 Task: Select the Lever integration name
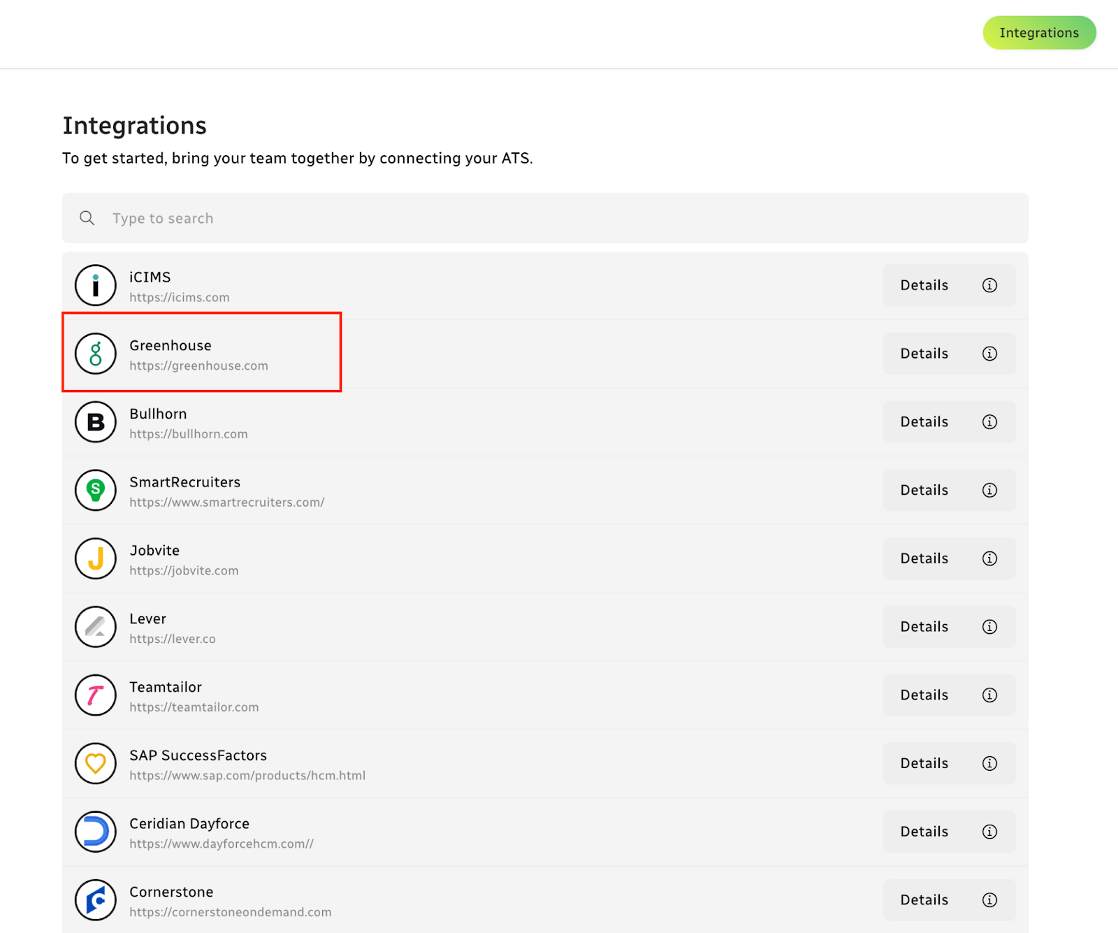pos(147,619)
